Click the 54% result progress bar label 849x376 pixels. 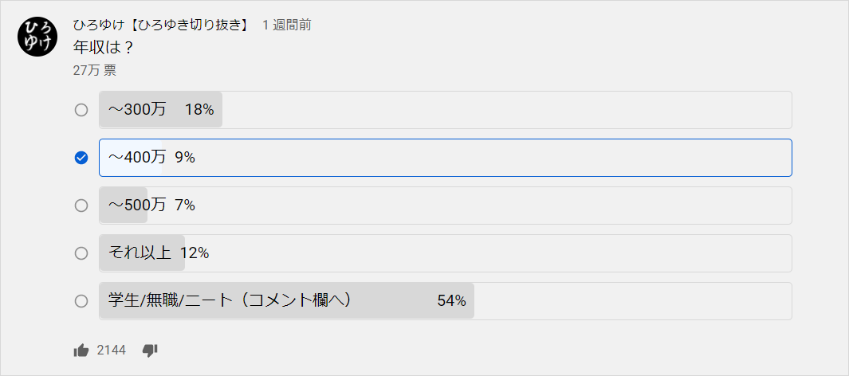451,301
